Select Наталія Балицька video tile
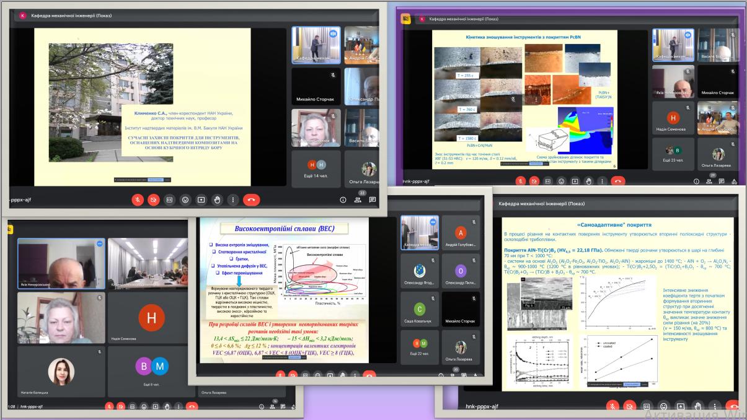 [x=61, y=374]
